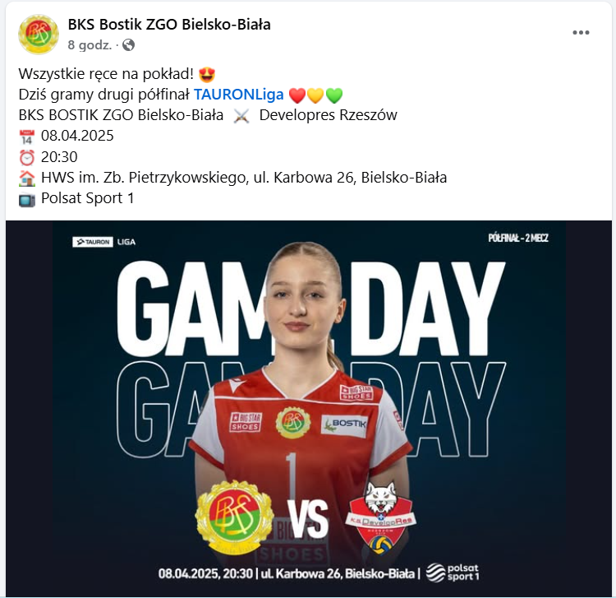Click the heart-eyes emoji in post

[207, 74]
